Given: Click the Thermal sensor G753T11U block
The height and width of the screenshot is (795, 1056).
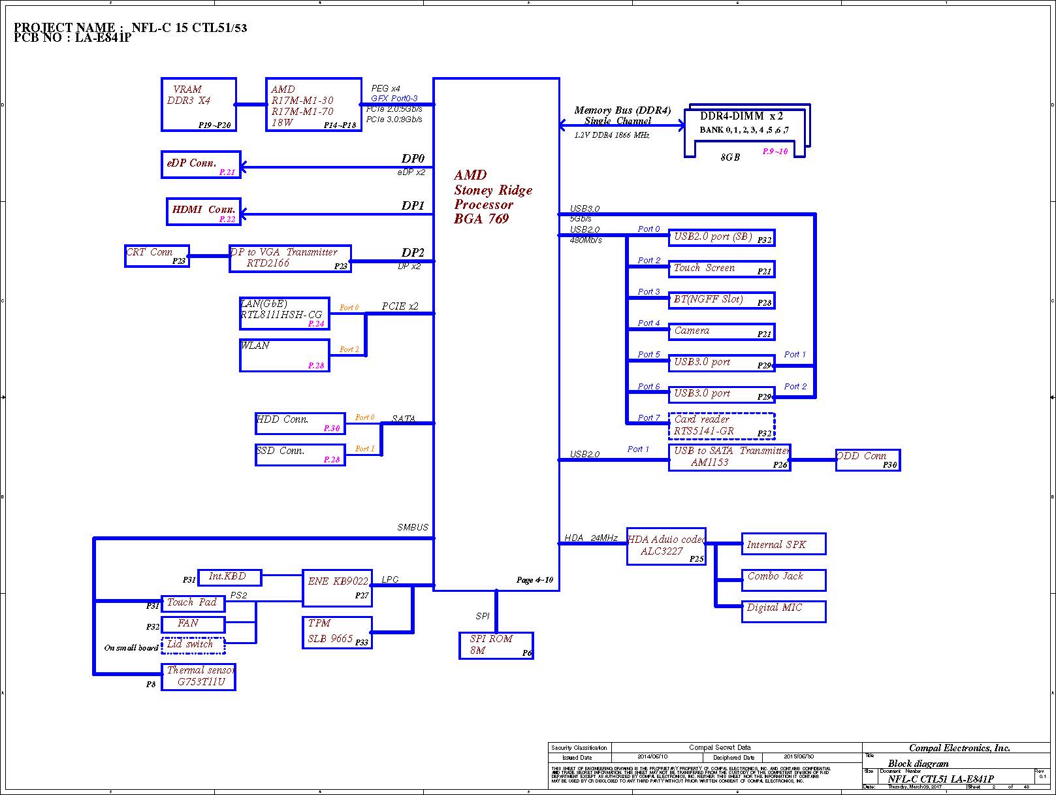Looking at the screenshot, I should (199, 677).
